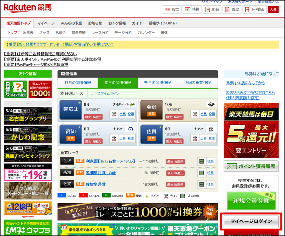The image size is (285, 236).
Task: Open 結果 for the 利家盃 race
Action: point(211,161)
